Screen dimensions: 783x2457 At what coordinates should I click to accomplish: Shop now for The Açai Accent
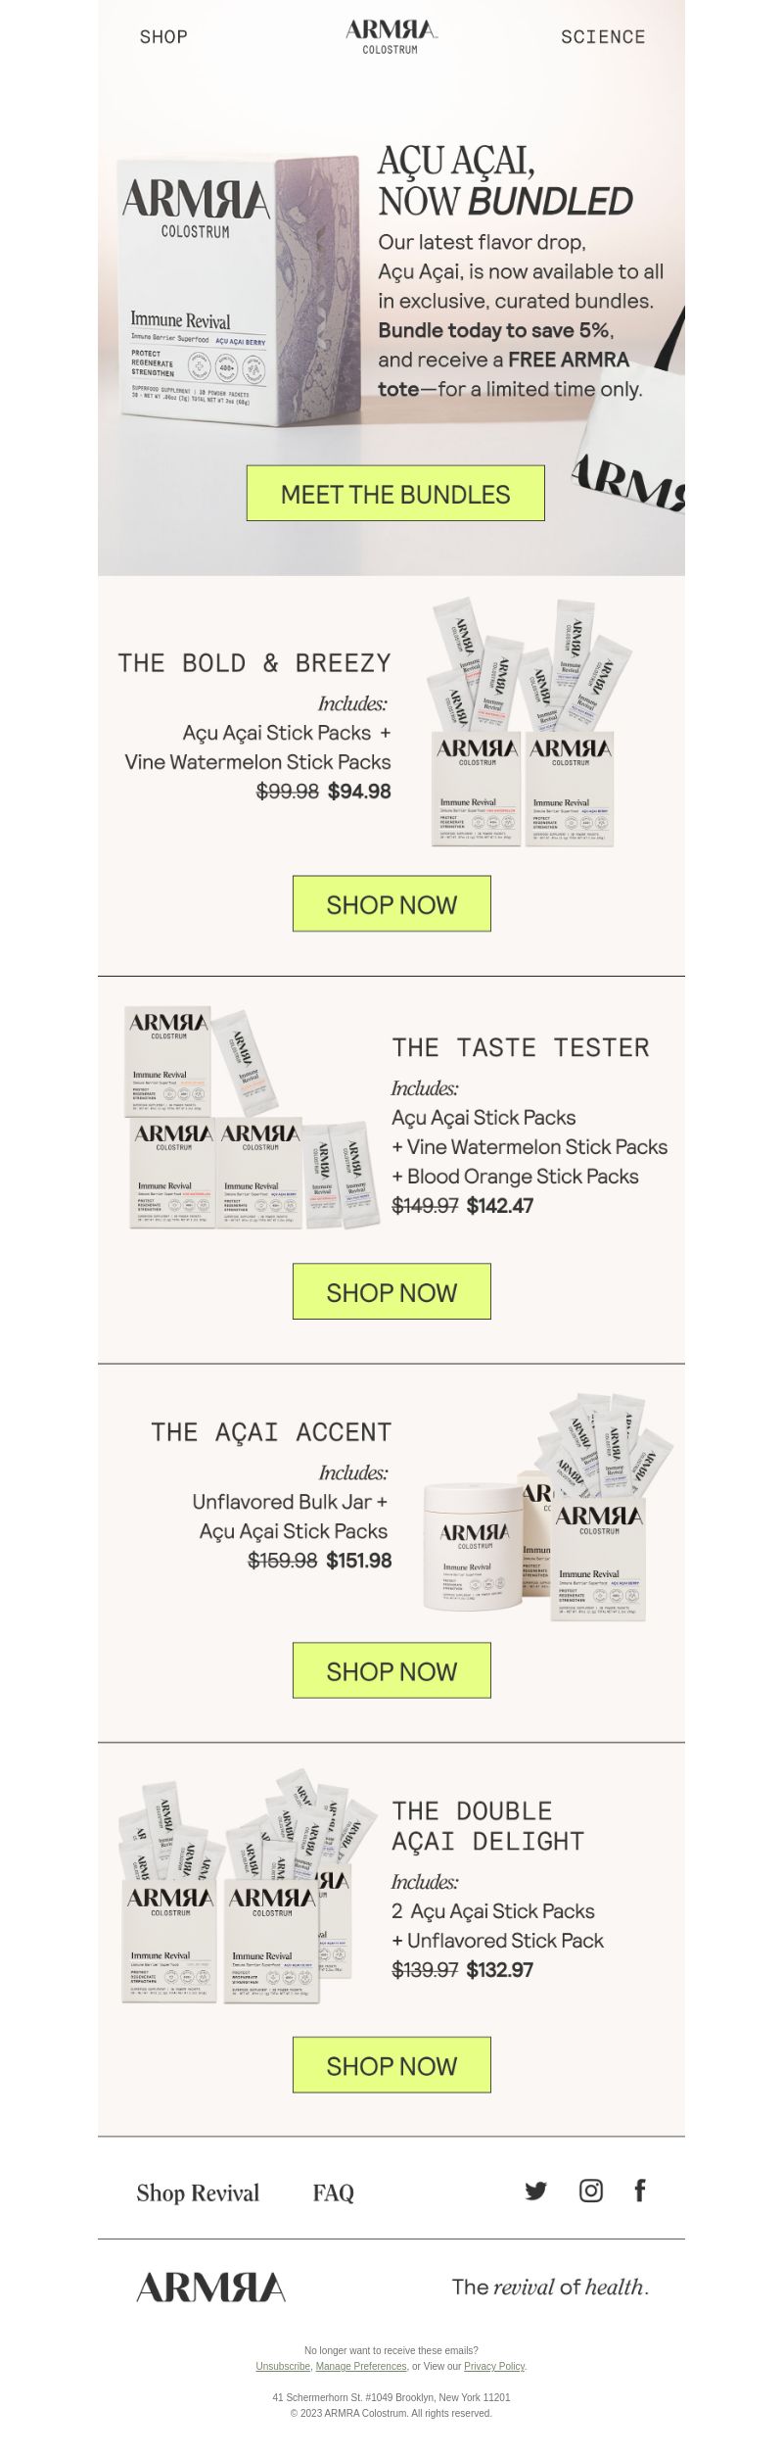[x=391, y=1671]
